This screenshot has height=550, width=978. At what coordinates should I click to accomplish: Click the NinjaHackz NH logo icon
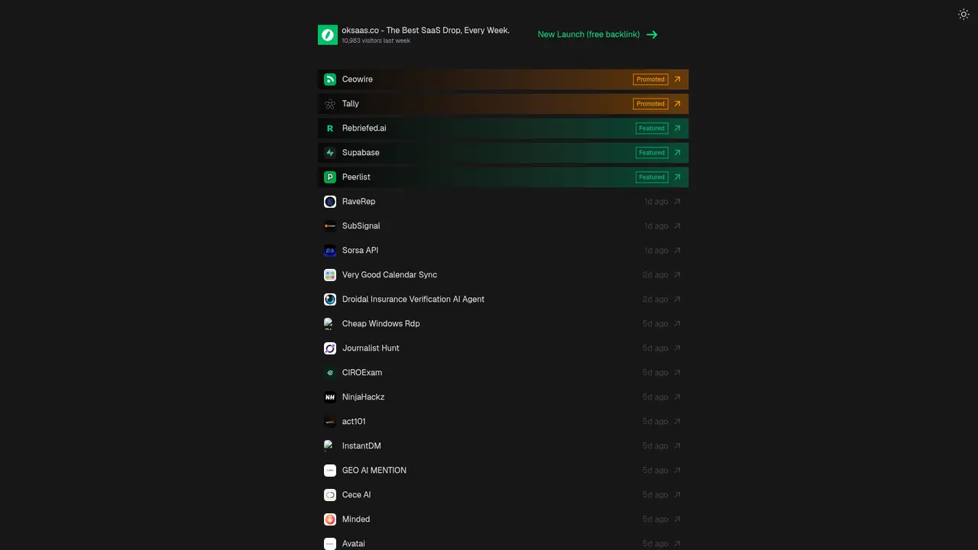(330, 397)
